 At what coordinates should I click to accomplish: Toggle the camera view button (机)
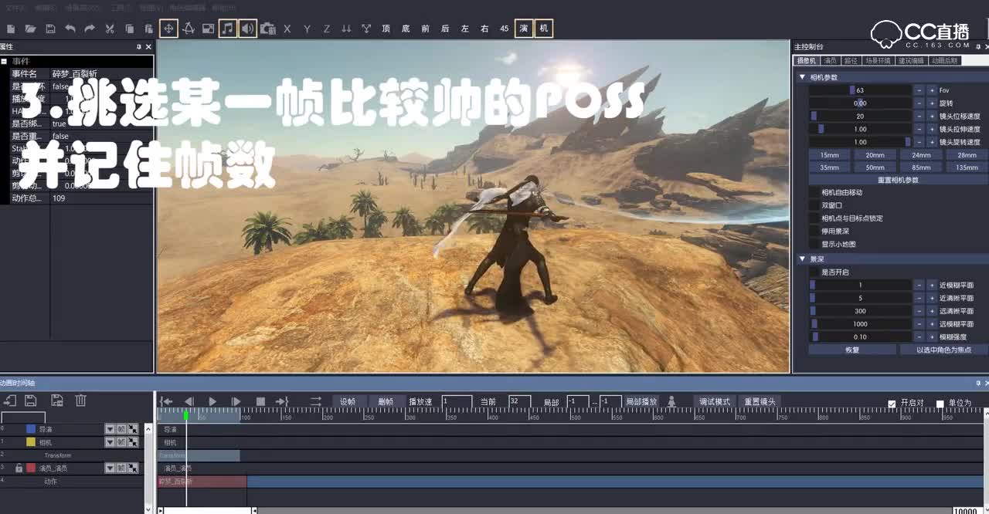tap(544, 29)
